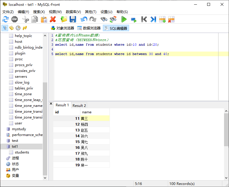The image size is (229, 187).
Task: Click the results grid vertical scrollbar thumb
Action: coord(226,130)
